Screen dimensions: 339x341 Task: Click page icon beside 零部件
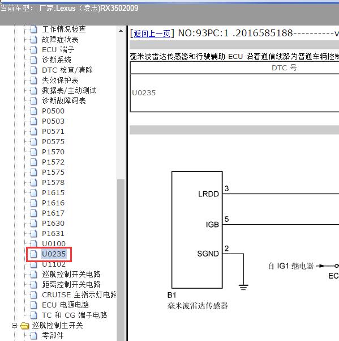tap(33, 335)
